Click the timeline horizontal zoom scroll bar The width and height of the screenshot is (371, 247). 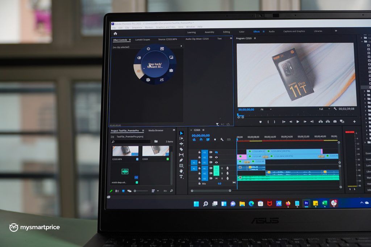click(211, 191)
